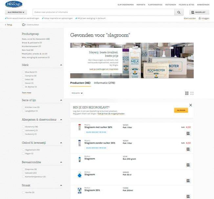
Task: Click the yellow Inloggen button
Action: click(181, 110)
